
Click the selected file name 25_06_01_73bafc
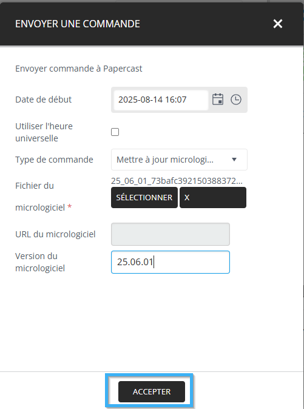click(x=177, y=181)
